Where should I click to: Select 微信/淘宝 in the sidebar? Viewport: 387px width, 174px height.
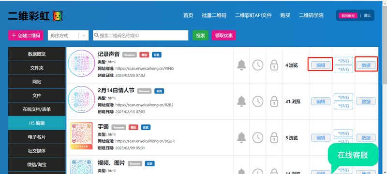(x=37, y=164)
